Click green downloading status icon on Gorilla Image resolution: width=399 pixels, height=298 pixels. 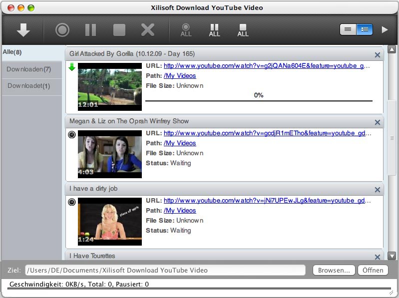[x=72, y=67]
